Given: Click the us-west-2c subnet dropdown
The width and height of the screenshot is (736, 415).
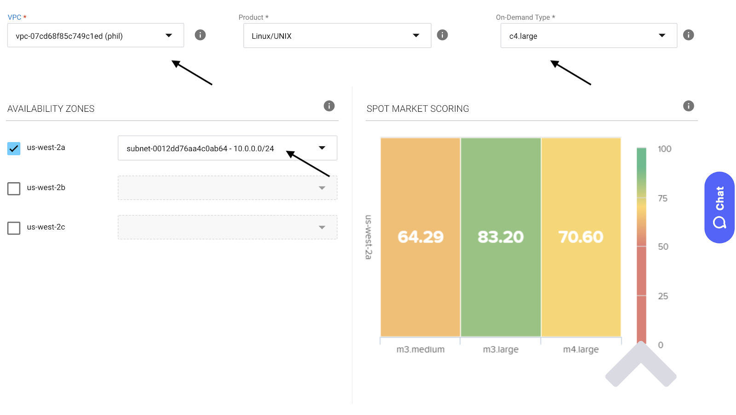Looking at the screenshot, I should (227, 227).
